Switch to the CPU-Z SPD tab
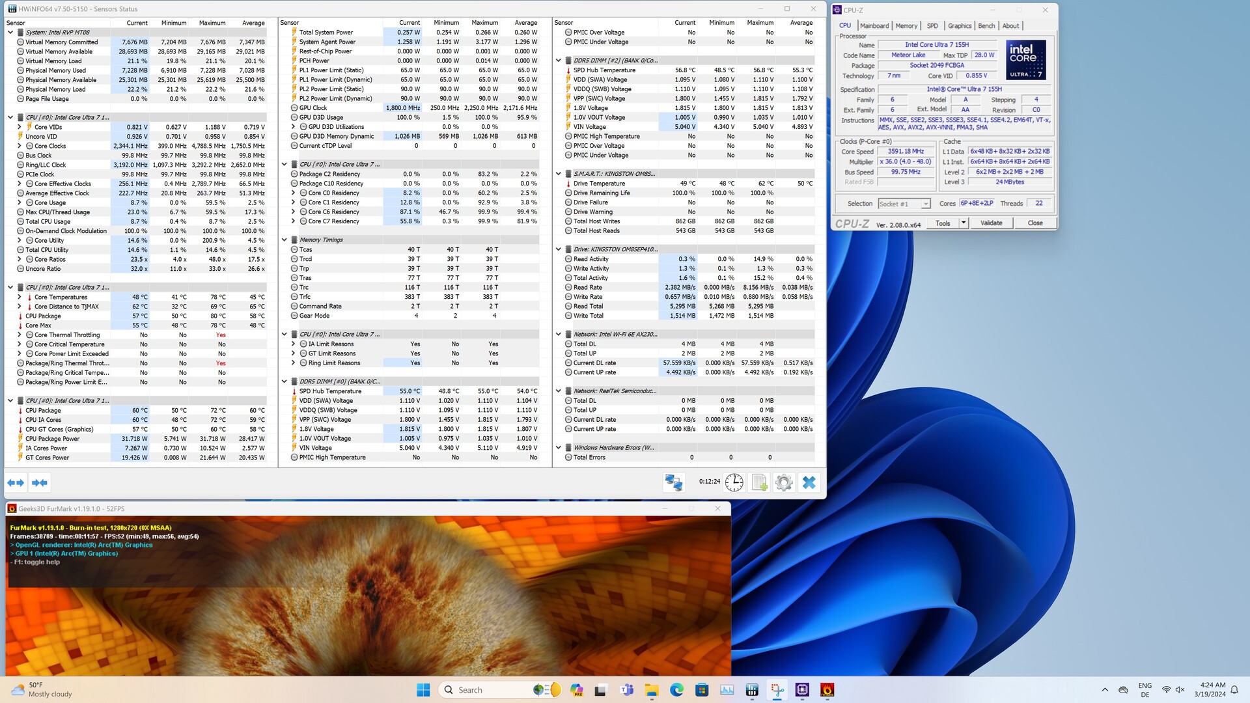The height and width of the screenshot is (703, 1250). click(932, 26)
